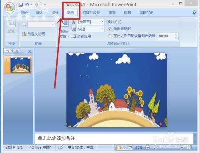Increase the auto-advance time with up arrow

pos(176,35)
